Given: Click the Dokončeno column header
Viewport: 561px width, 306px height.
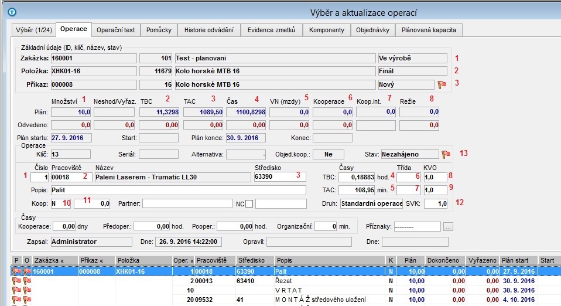Looking at the screenshot, I should 446,260.
